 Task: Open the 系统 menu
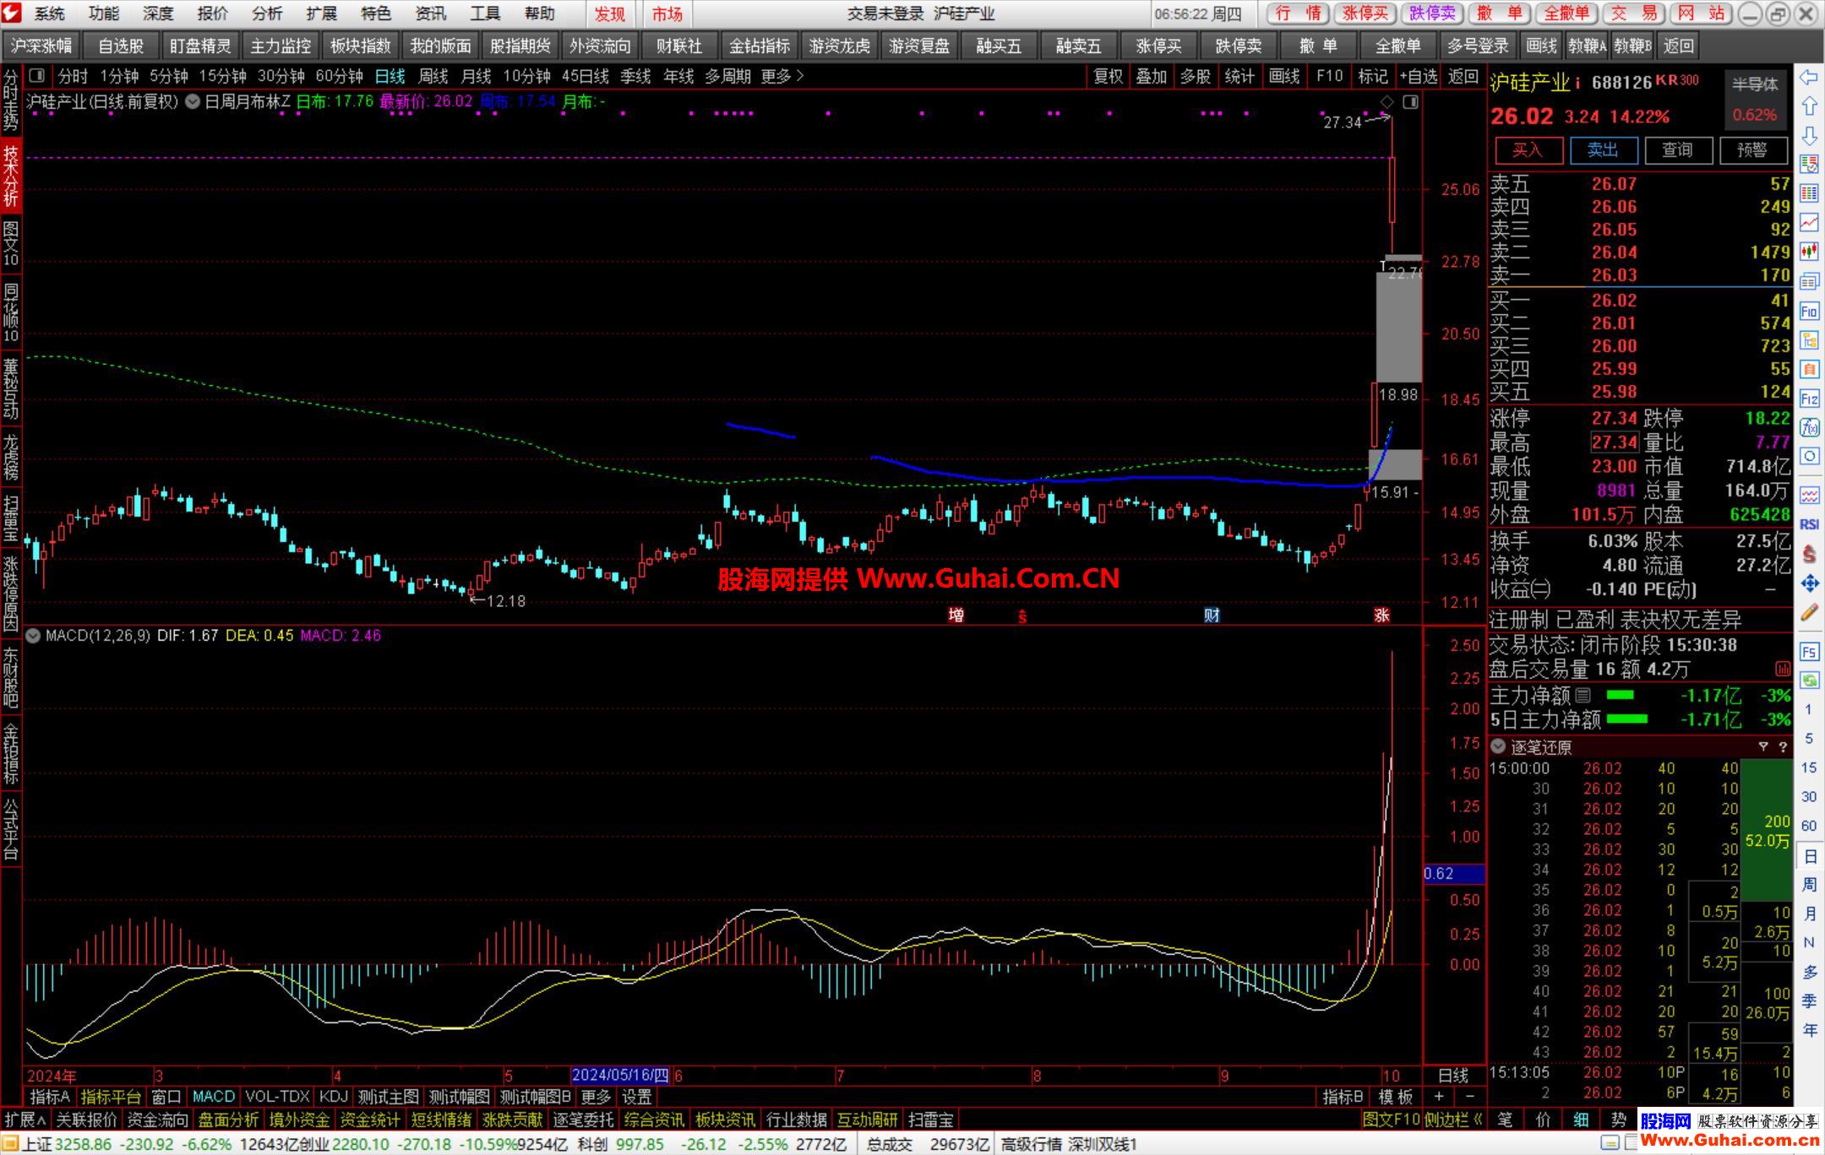click(x=50, y=14)
